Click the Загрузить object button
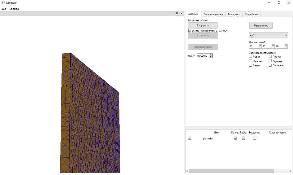Viewport: 293px width, 175px height. pos(203,25)
